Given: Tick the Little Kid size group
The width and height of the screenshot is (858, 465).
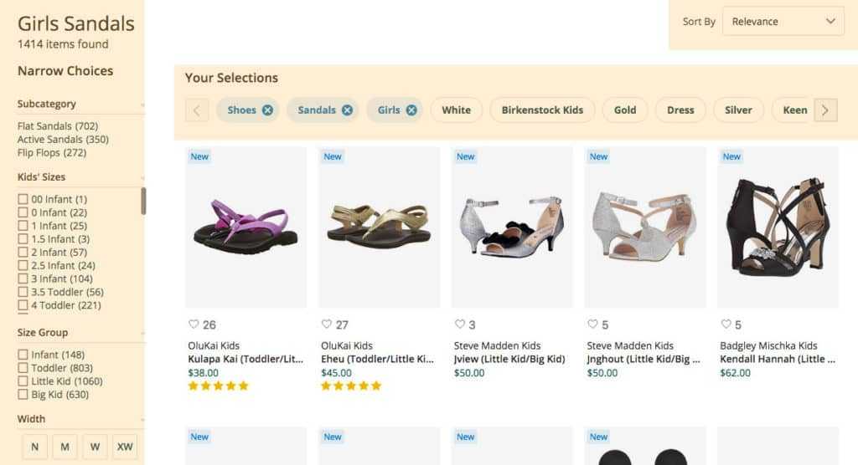Looking at the screenshot, I should [x=23, y=381].
